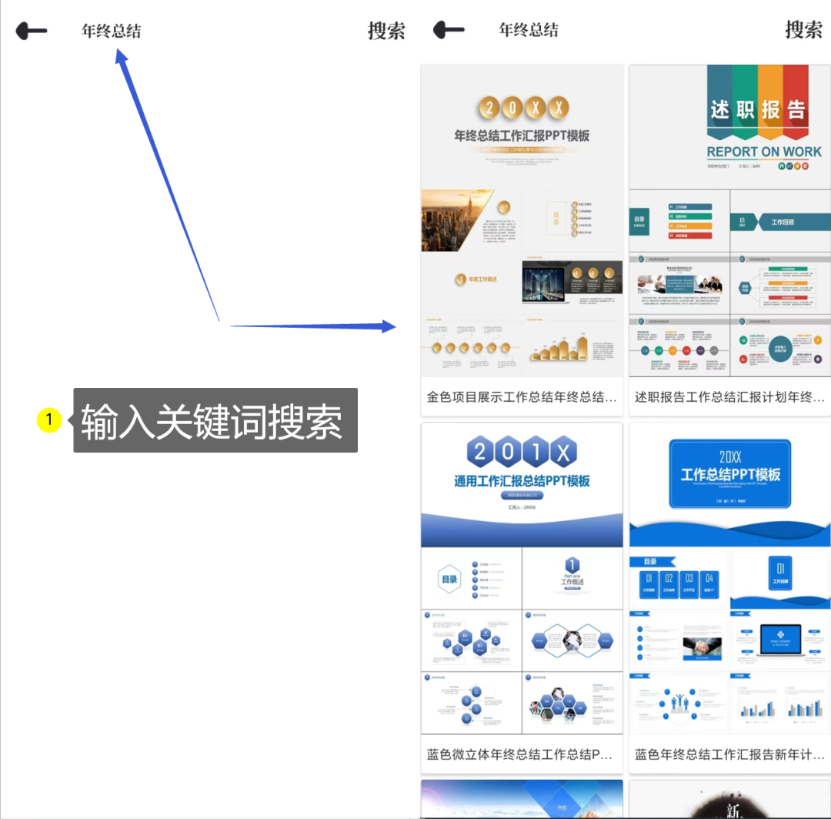Click the 年终总结 search field in left panel
The image size is (831, 819).
(x=112, y=31)
